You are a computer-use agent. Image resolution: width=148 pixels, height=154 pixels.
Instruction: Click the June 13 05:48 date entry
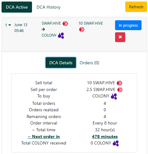click(x=21, y=28)
